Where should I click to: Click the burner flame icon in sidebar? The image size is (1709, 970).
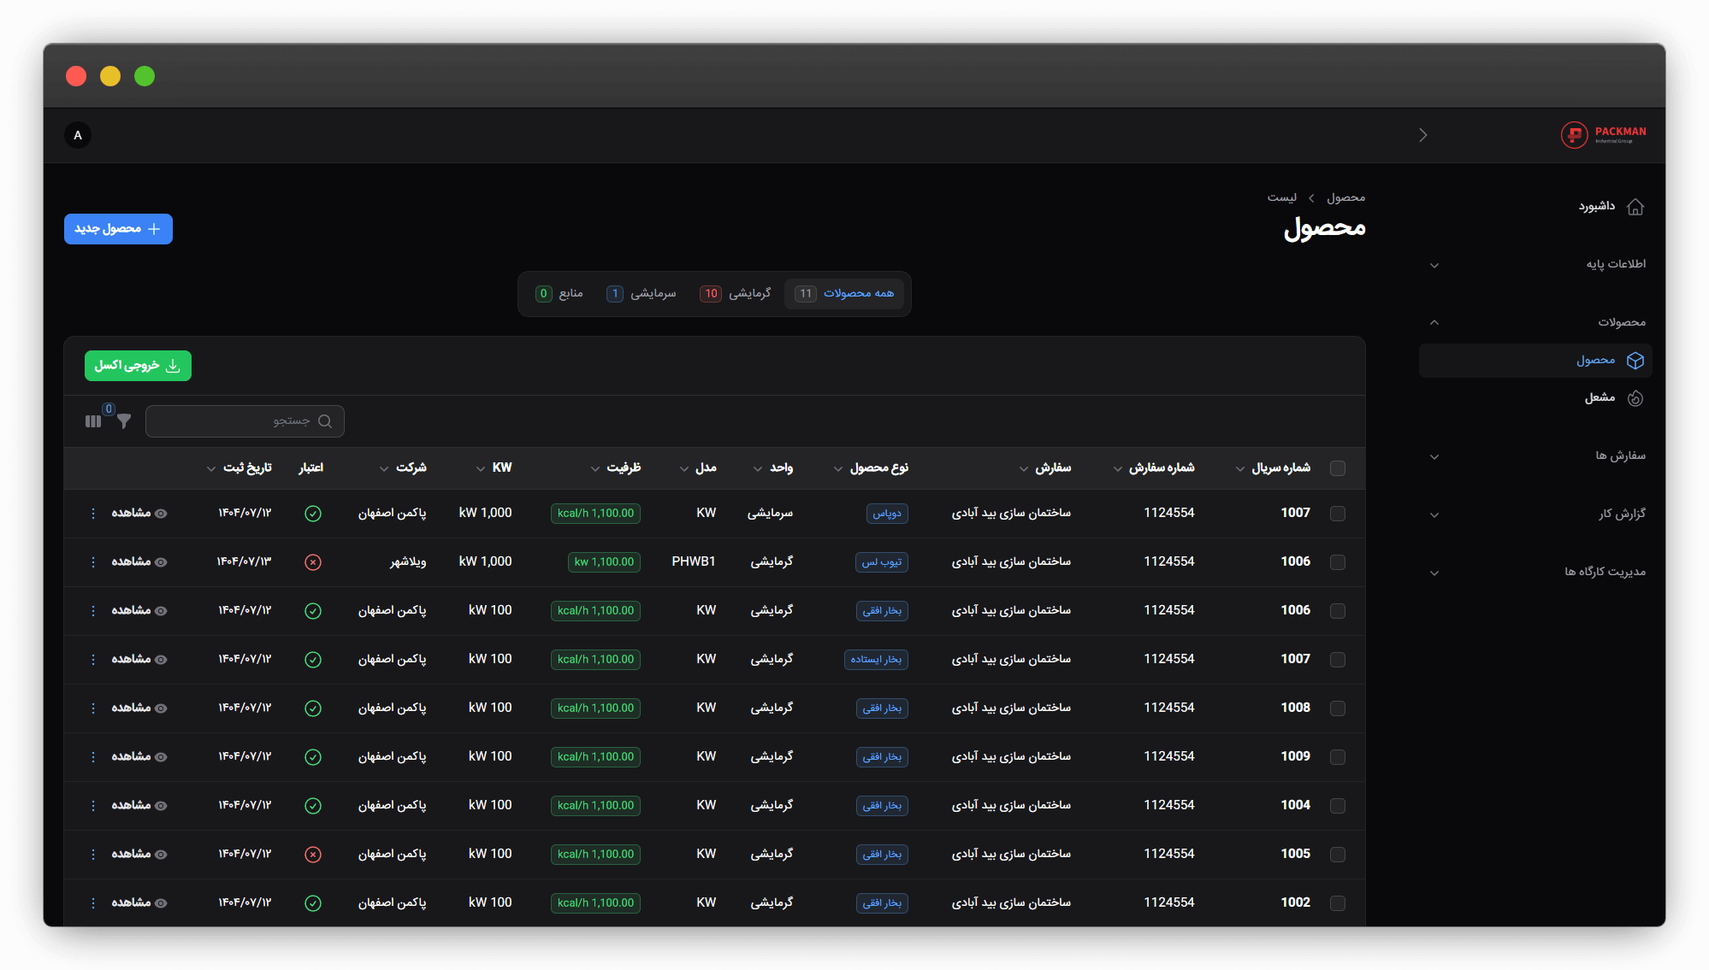pyautogui.click(x=1635, y=398)
